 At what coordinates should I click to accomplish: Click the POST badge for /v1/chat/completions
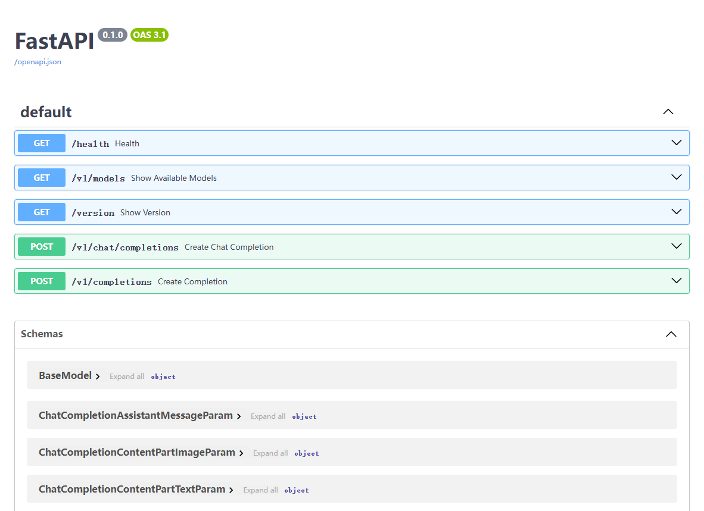point(42,246)
